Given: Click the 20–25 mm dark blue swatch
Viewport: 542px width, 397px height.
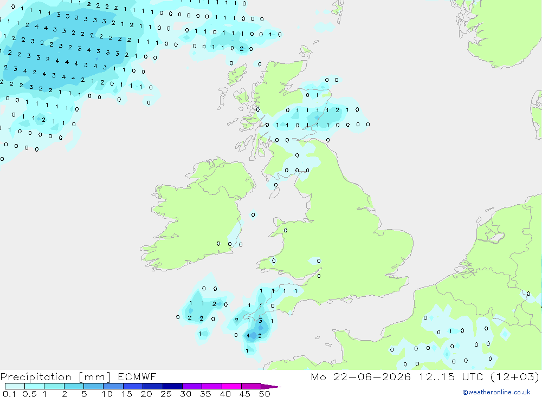Looking at the screenshot, I should pyautogui.click(x=152, y=386).
